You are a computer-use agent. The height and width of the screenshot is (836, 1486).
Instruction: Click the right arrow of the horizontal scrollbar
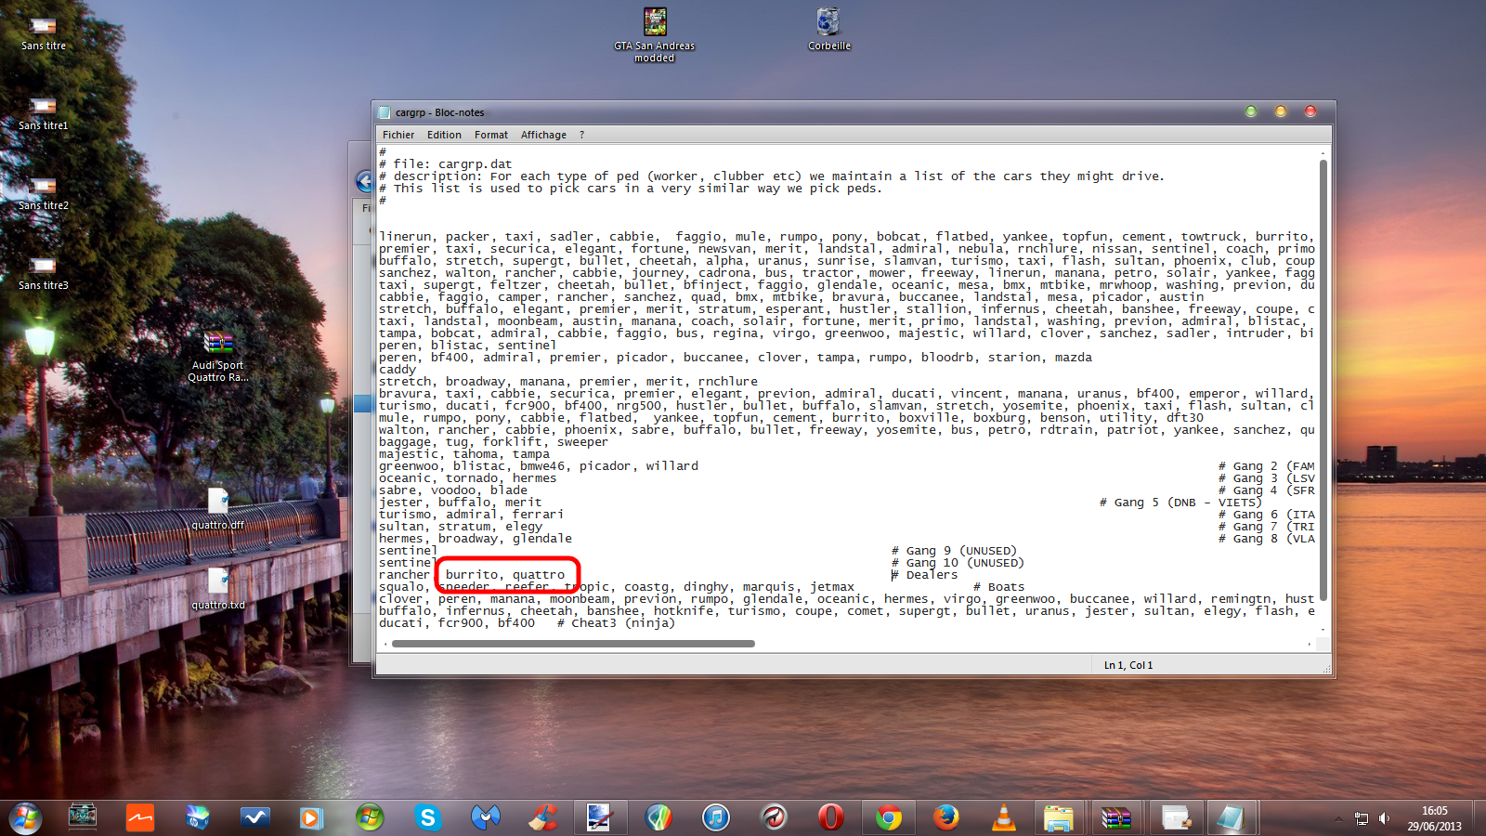coord(1310,643)
